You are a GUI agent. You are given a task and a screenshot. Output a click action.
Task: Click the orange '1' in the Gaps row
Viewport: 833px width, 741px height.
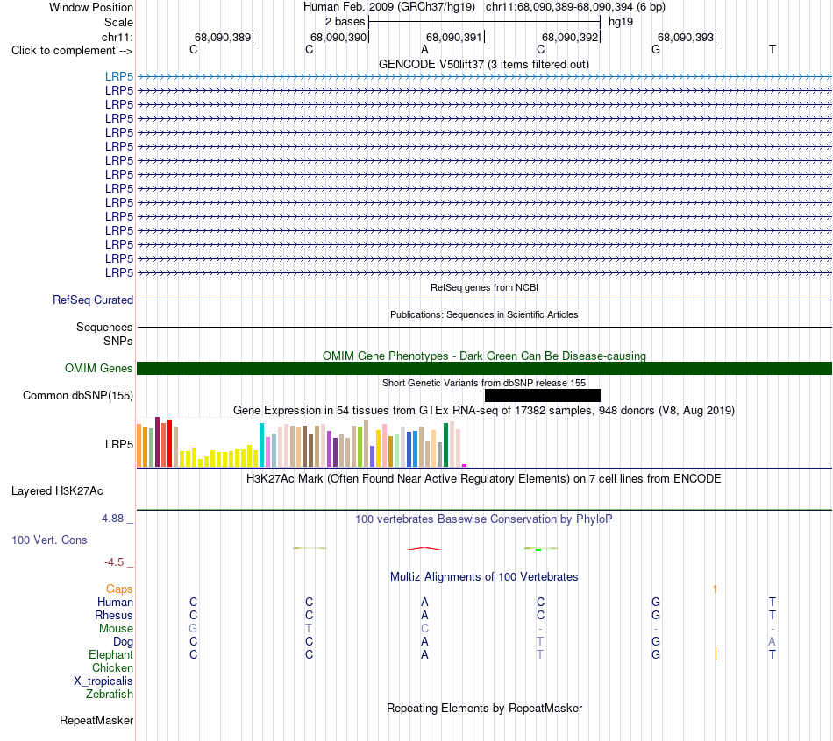pos(715,589)
